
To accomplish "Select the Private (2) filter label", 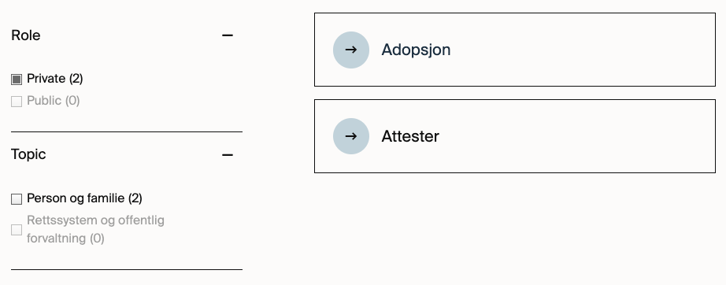I will (54, 79).
